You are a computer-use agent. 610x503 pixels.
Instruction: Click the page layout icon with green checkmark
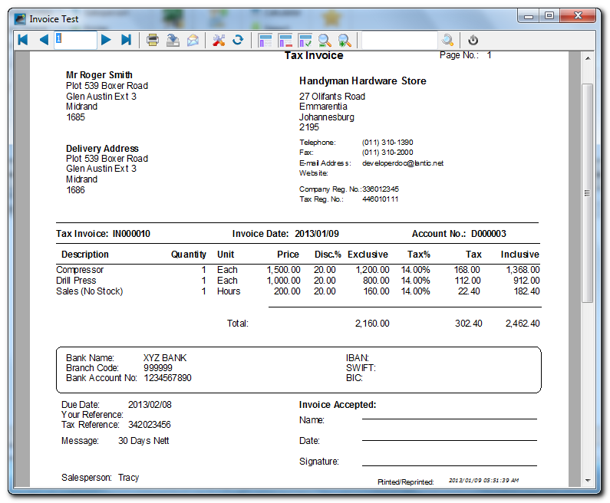(305, 40)
